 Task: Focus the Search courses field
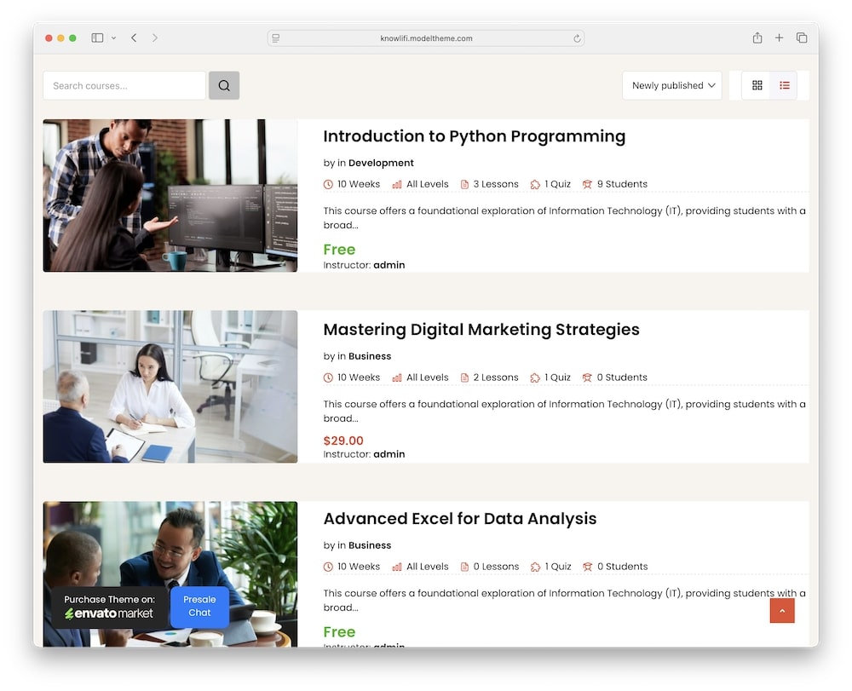coord(124,85)
